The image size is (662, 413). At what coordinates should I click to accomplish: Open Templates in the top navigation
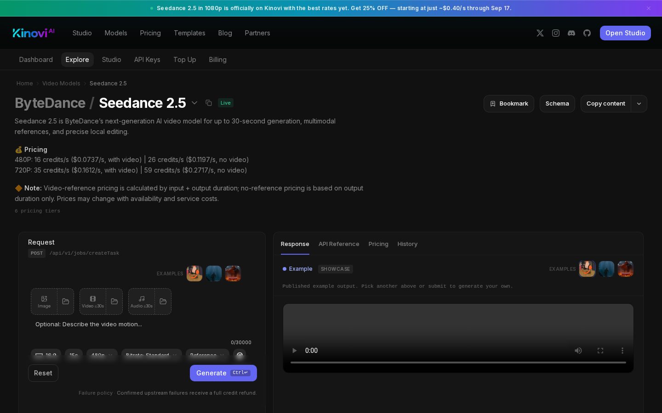point(189,33)
